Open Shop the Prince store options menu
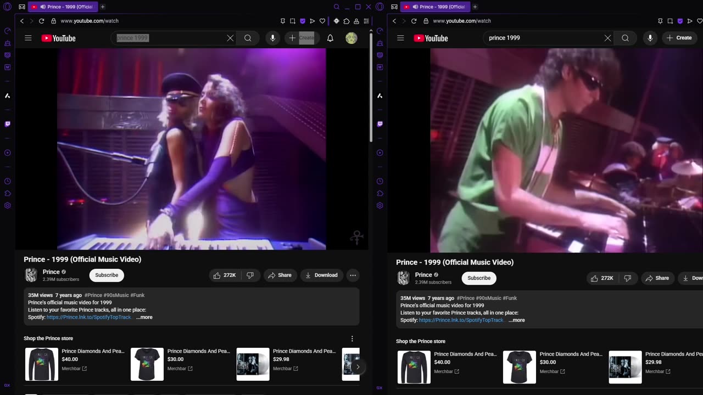 coord(352,338)
